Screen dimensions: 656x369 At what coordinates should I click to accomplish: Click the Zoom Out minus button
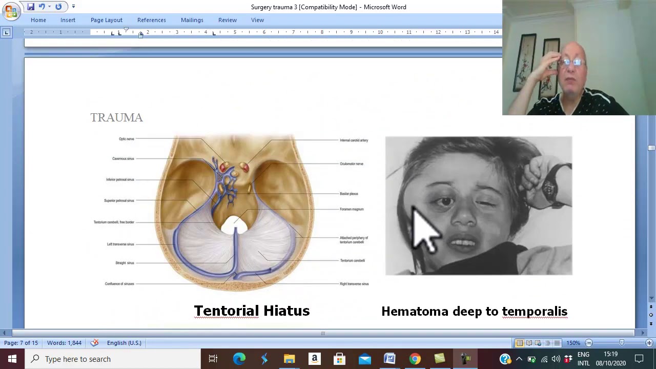pos(589,343)
